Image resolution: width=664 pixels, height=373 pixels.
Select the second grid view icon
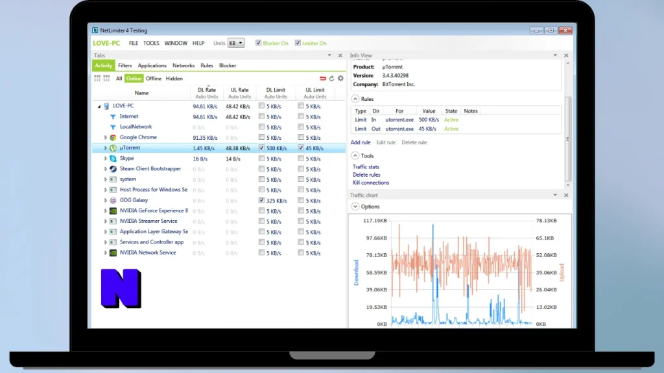coord(106,78)
